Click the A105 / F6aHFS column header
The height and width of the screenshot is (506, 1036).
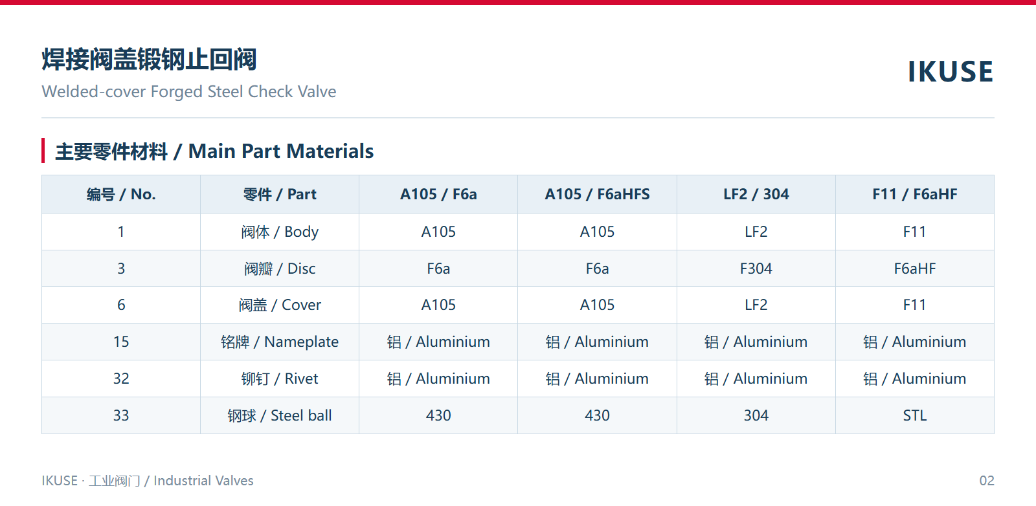[597, 194]
